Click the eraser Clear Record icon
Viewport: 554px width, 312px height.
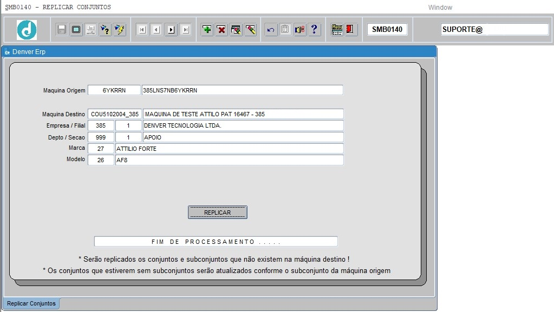pyautogui.click(x=251, y=30)
